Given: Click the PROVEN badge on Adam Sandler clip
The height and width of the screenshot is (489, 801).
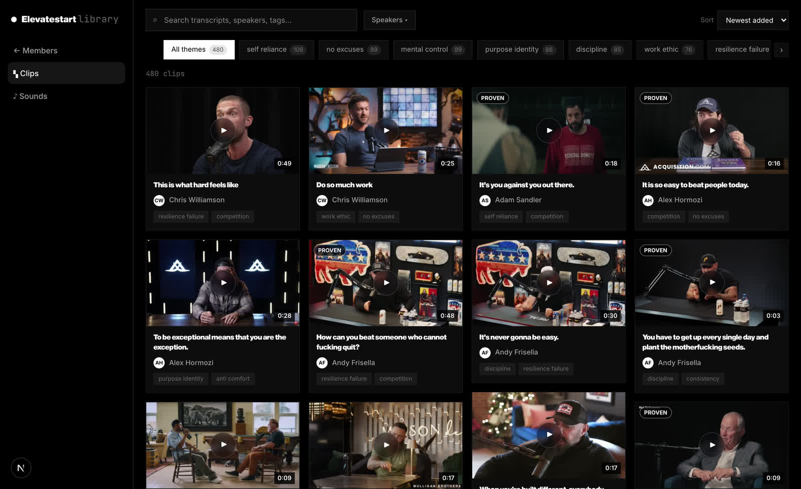Looking at the screenshot, I should [x=493, y=98].
